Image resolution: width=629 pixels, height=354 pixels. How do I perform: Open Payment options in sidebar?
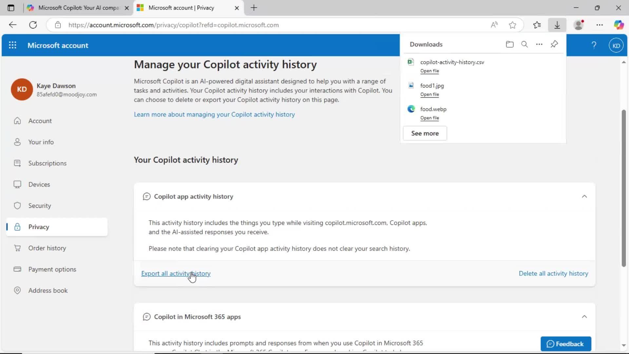[x=57, y=269]
